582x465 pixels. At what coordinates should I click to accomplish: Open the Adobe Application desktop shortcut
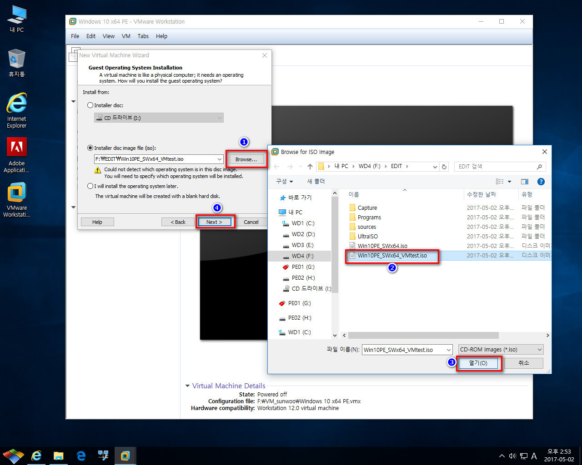click(x=17, y=155)
